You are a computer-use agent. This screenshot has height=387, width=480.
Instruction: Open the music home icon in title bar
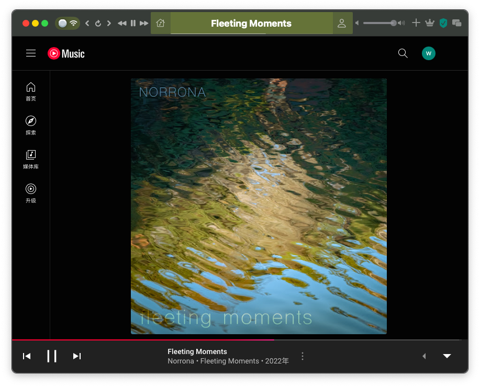160,23
